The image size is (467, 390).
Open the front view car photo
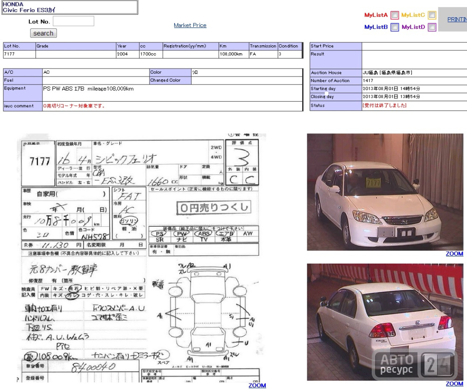(x=385, y=192)
